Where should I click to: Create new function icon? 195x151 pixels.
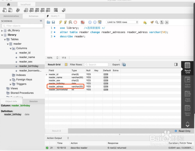pos(48,10)
